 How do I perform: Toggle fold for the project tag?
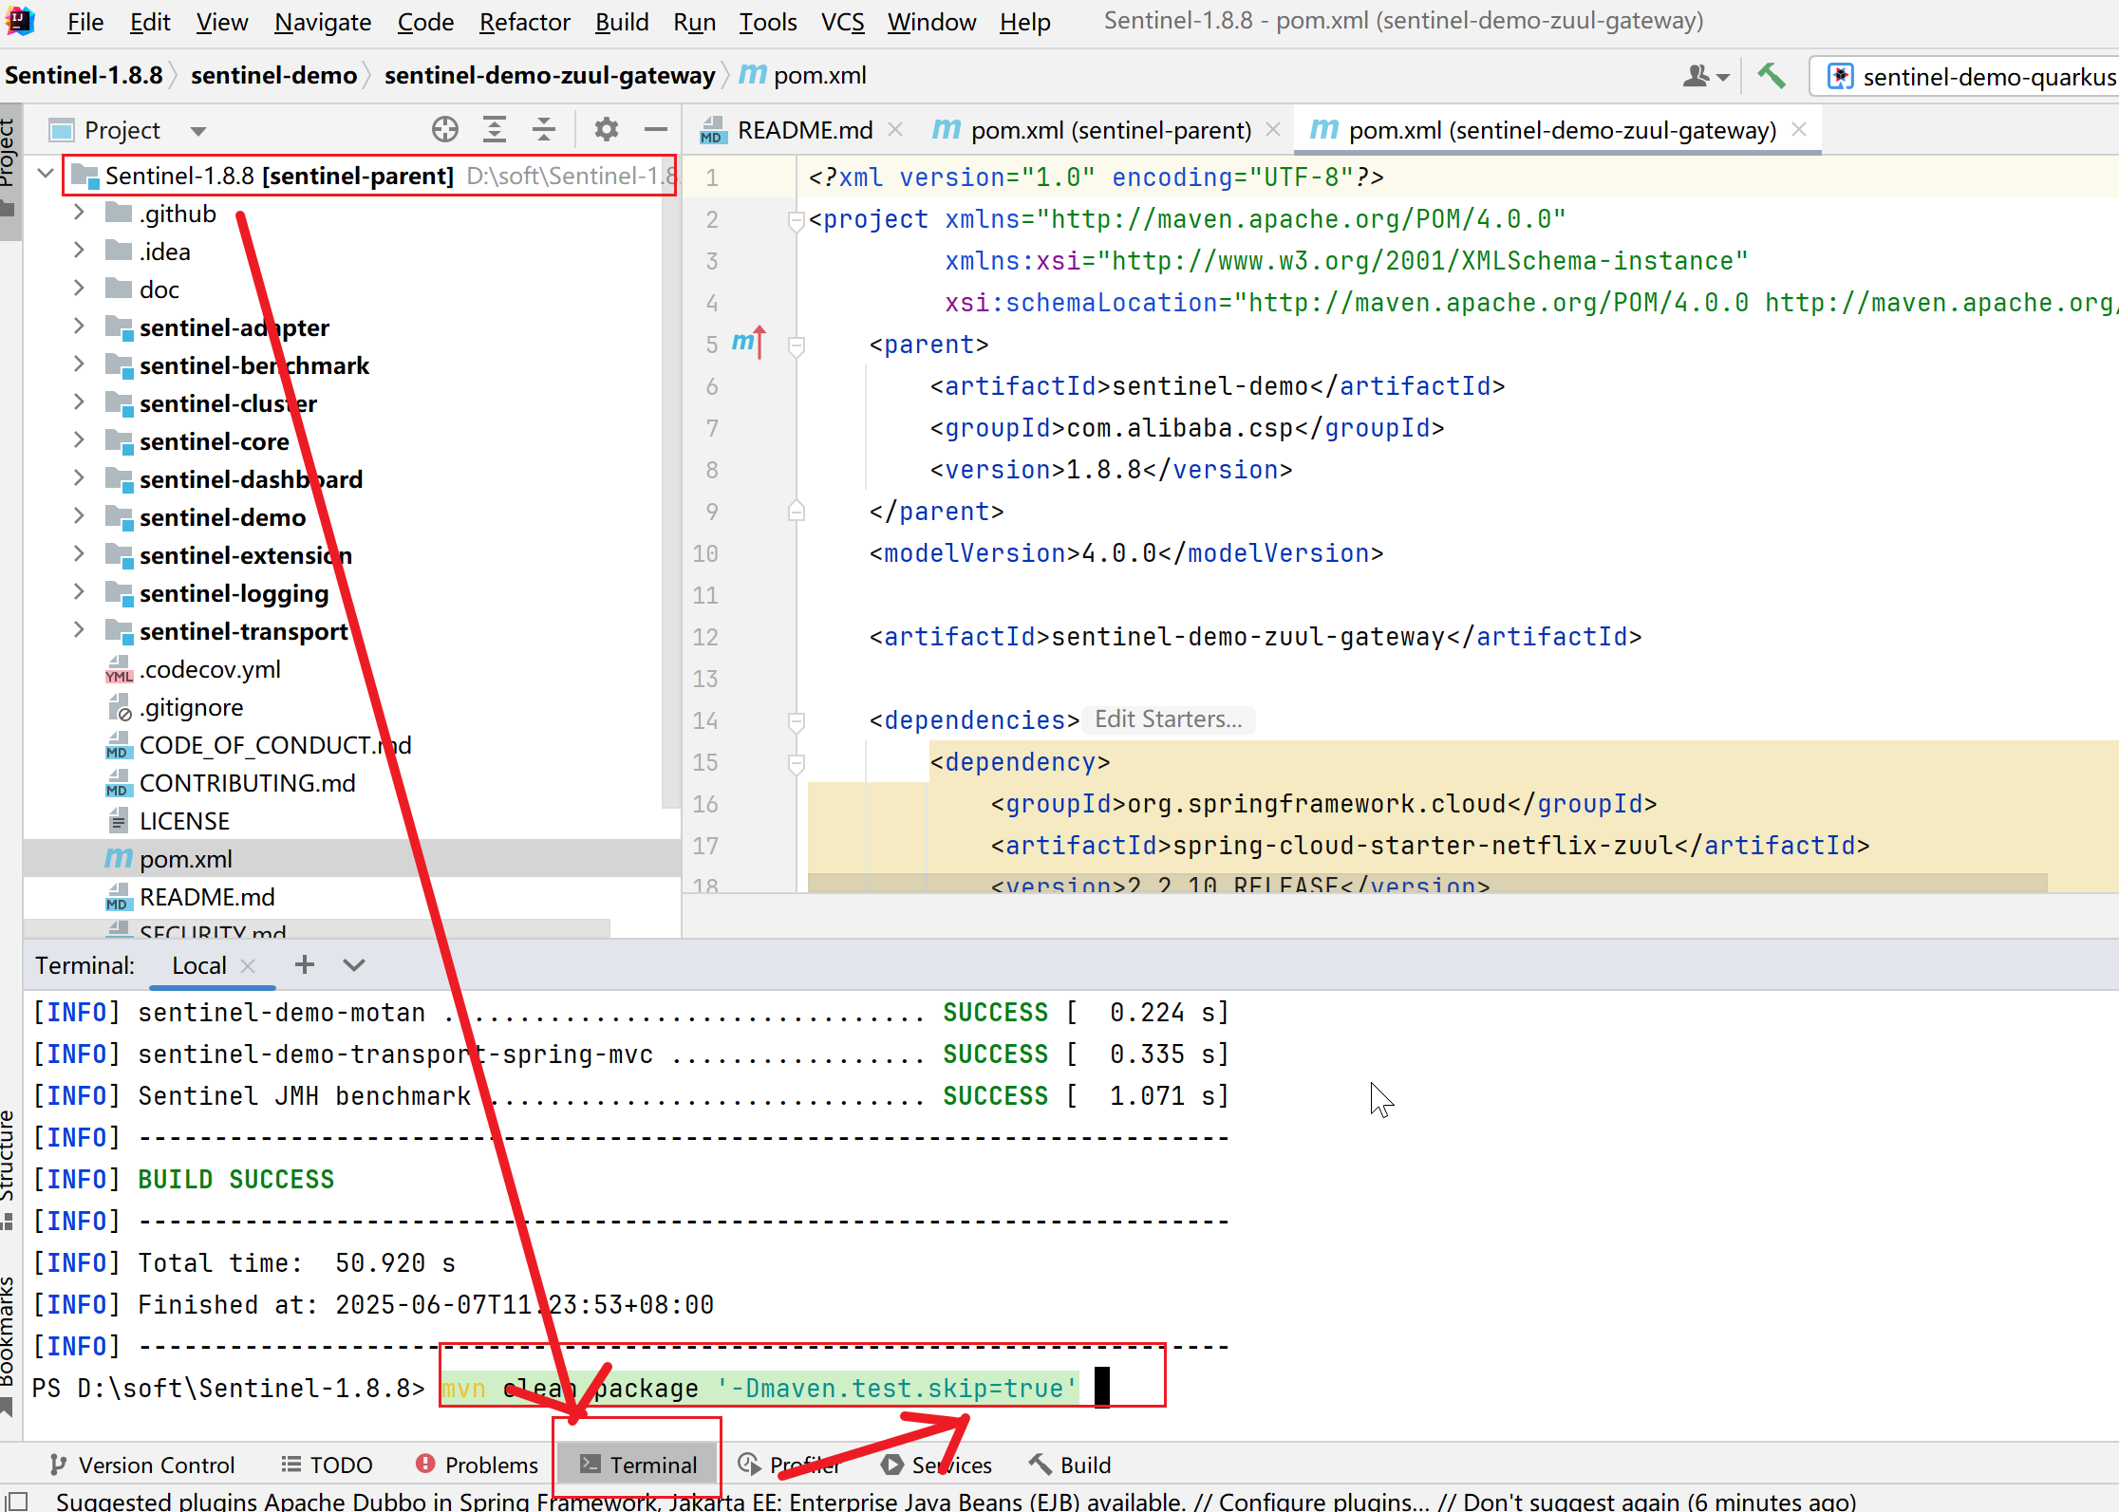797,220
